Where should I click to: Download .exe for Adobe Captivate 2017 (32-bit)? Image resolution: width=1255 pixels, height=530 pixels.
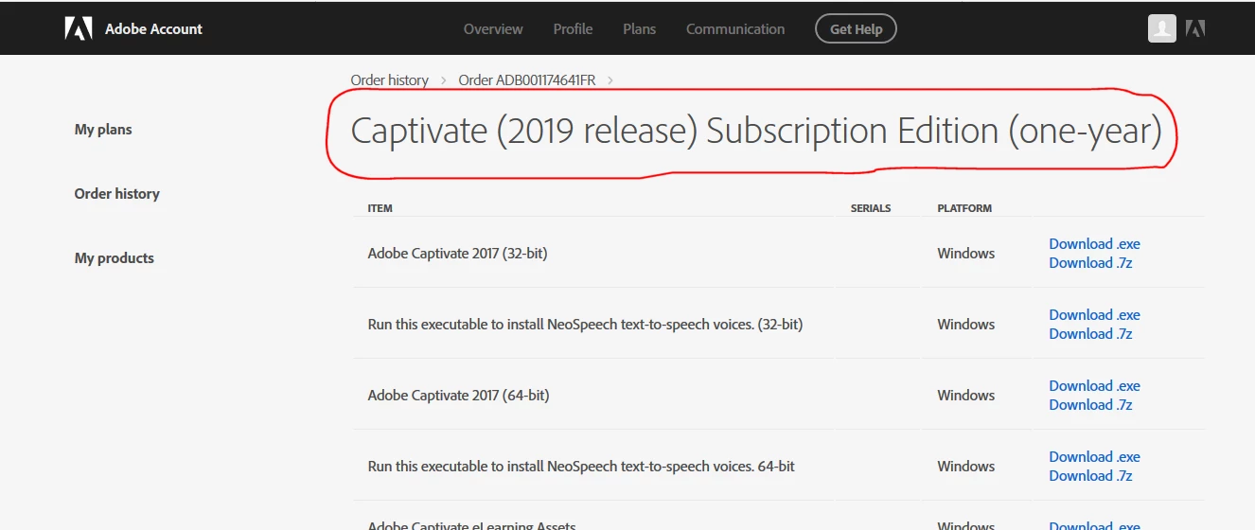coord(1094,244)
